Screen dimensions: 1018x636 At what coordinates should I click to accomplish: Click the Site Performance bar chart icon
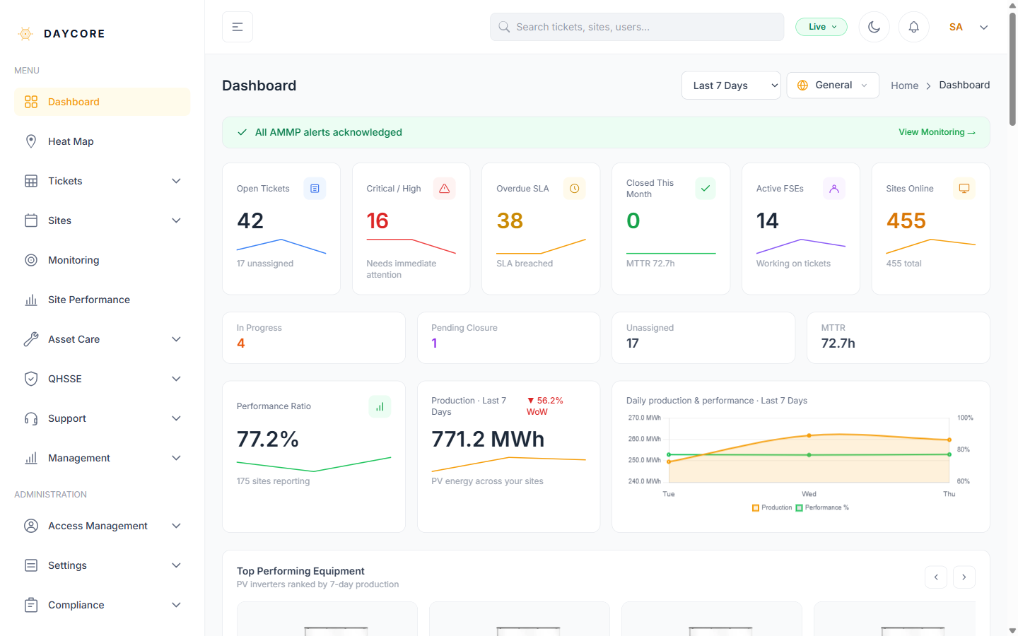click(x=31, y=300)
